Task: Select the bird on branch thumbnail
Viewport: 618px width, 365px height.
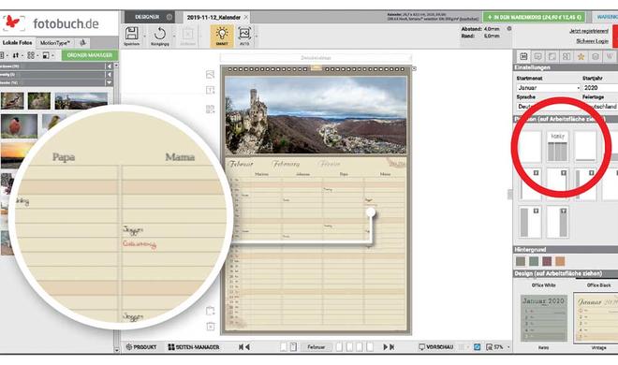Action: [12, 101]
